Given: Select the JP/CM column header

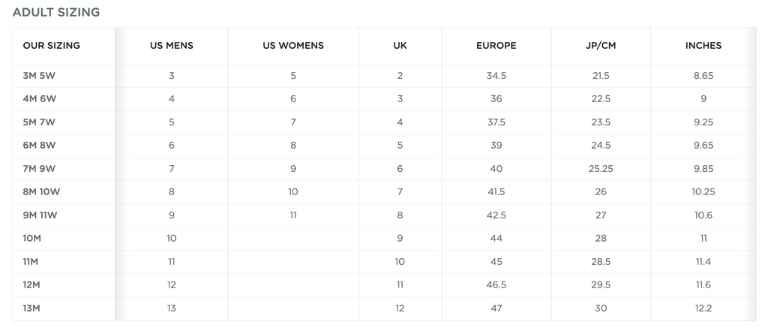Looking at the screenshot, I should [x=601, y=46].
